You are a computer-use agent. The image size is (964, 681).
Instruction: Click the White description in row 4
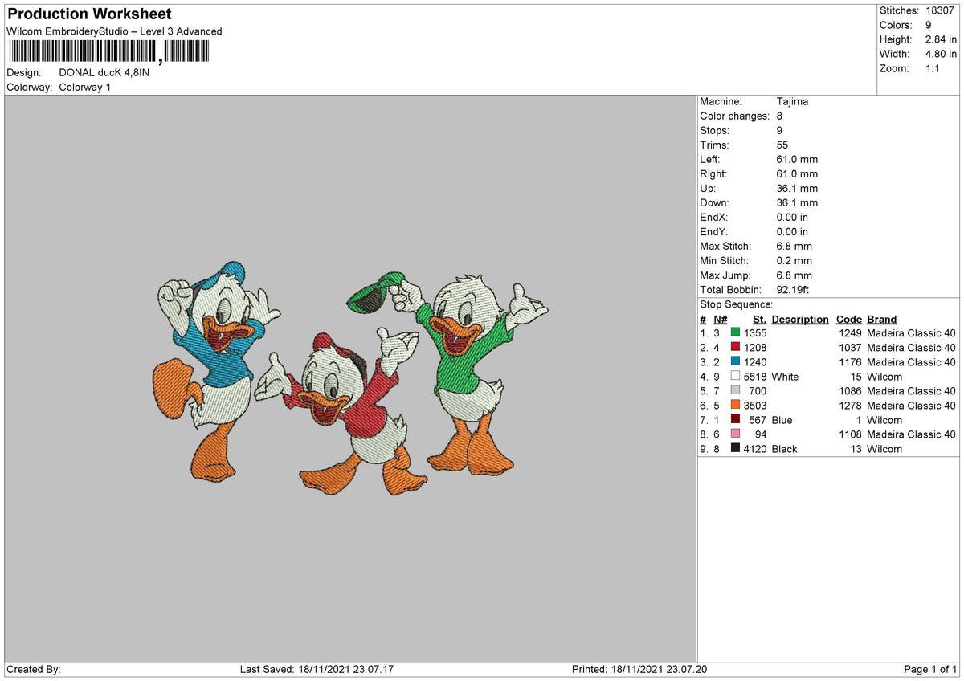(x=785, y=376)
